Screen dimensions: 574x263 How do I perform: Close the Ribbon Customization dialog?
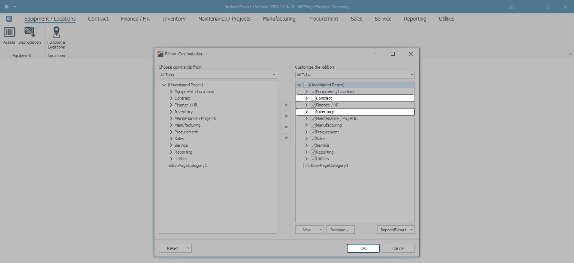tap(411, 54)
